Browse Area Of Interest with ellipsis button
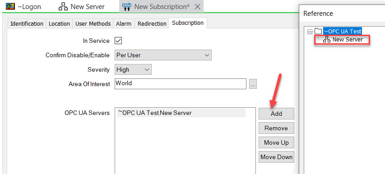This screenshot has width=385, height=174. point(253,84)
